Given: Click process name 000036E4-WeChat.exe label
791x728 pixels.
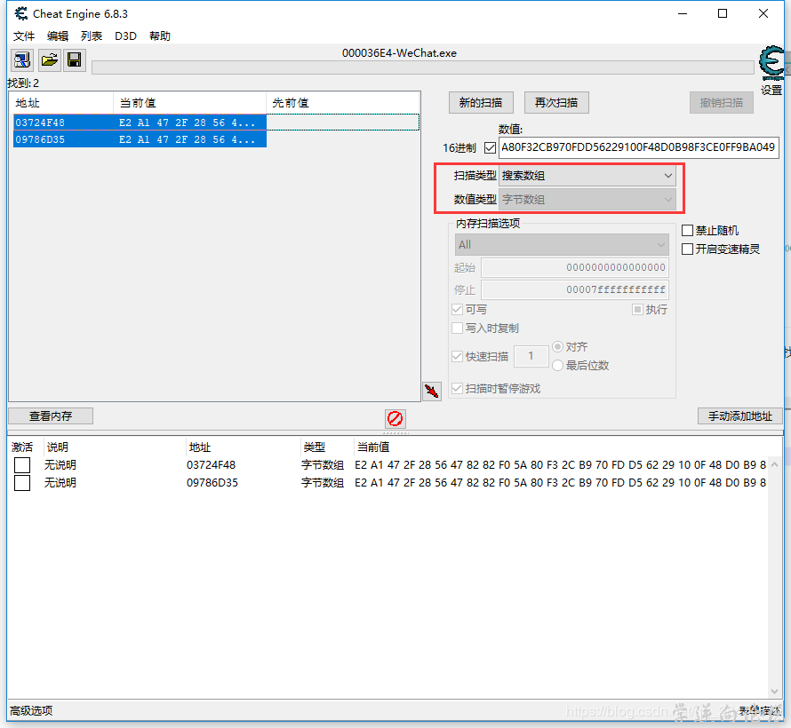Looking at the screenshot, I should [399, 53].
